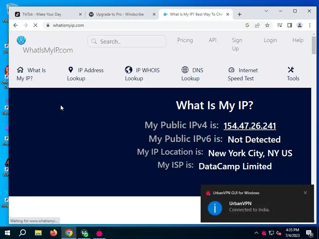Expand hidden system tray icons chevron
The height and width of the screenshot is (239, 319).
[256, 233]
